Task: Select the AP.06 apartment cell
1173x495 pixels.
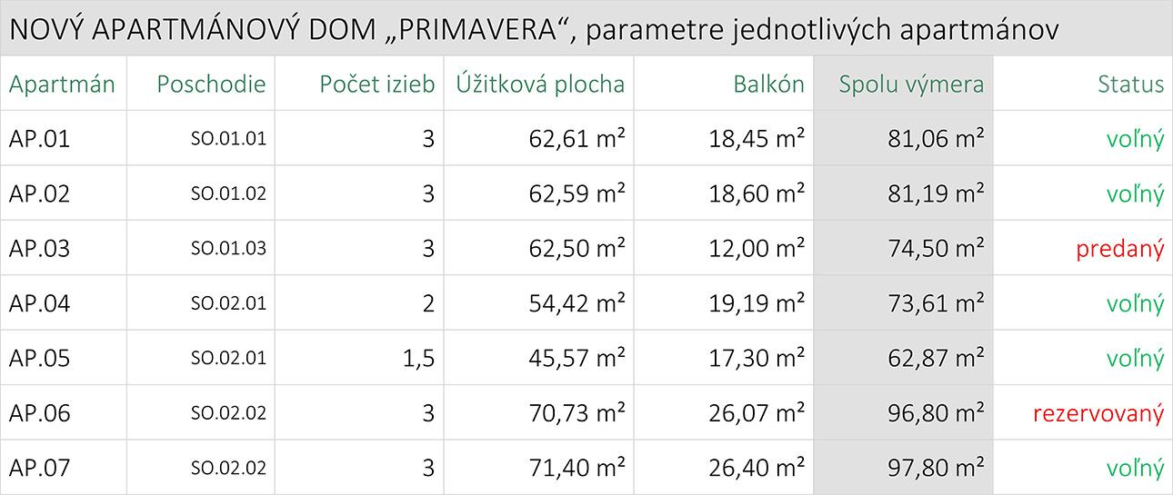Action: click(x=40, y=414)
